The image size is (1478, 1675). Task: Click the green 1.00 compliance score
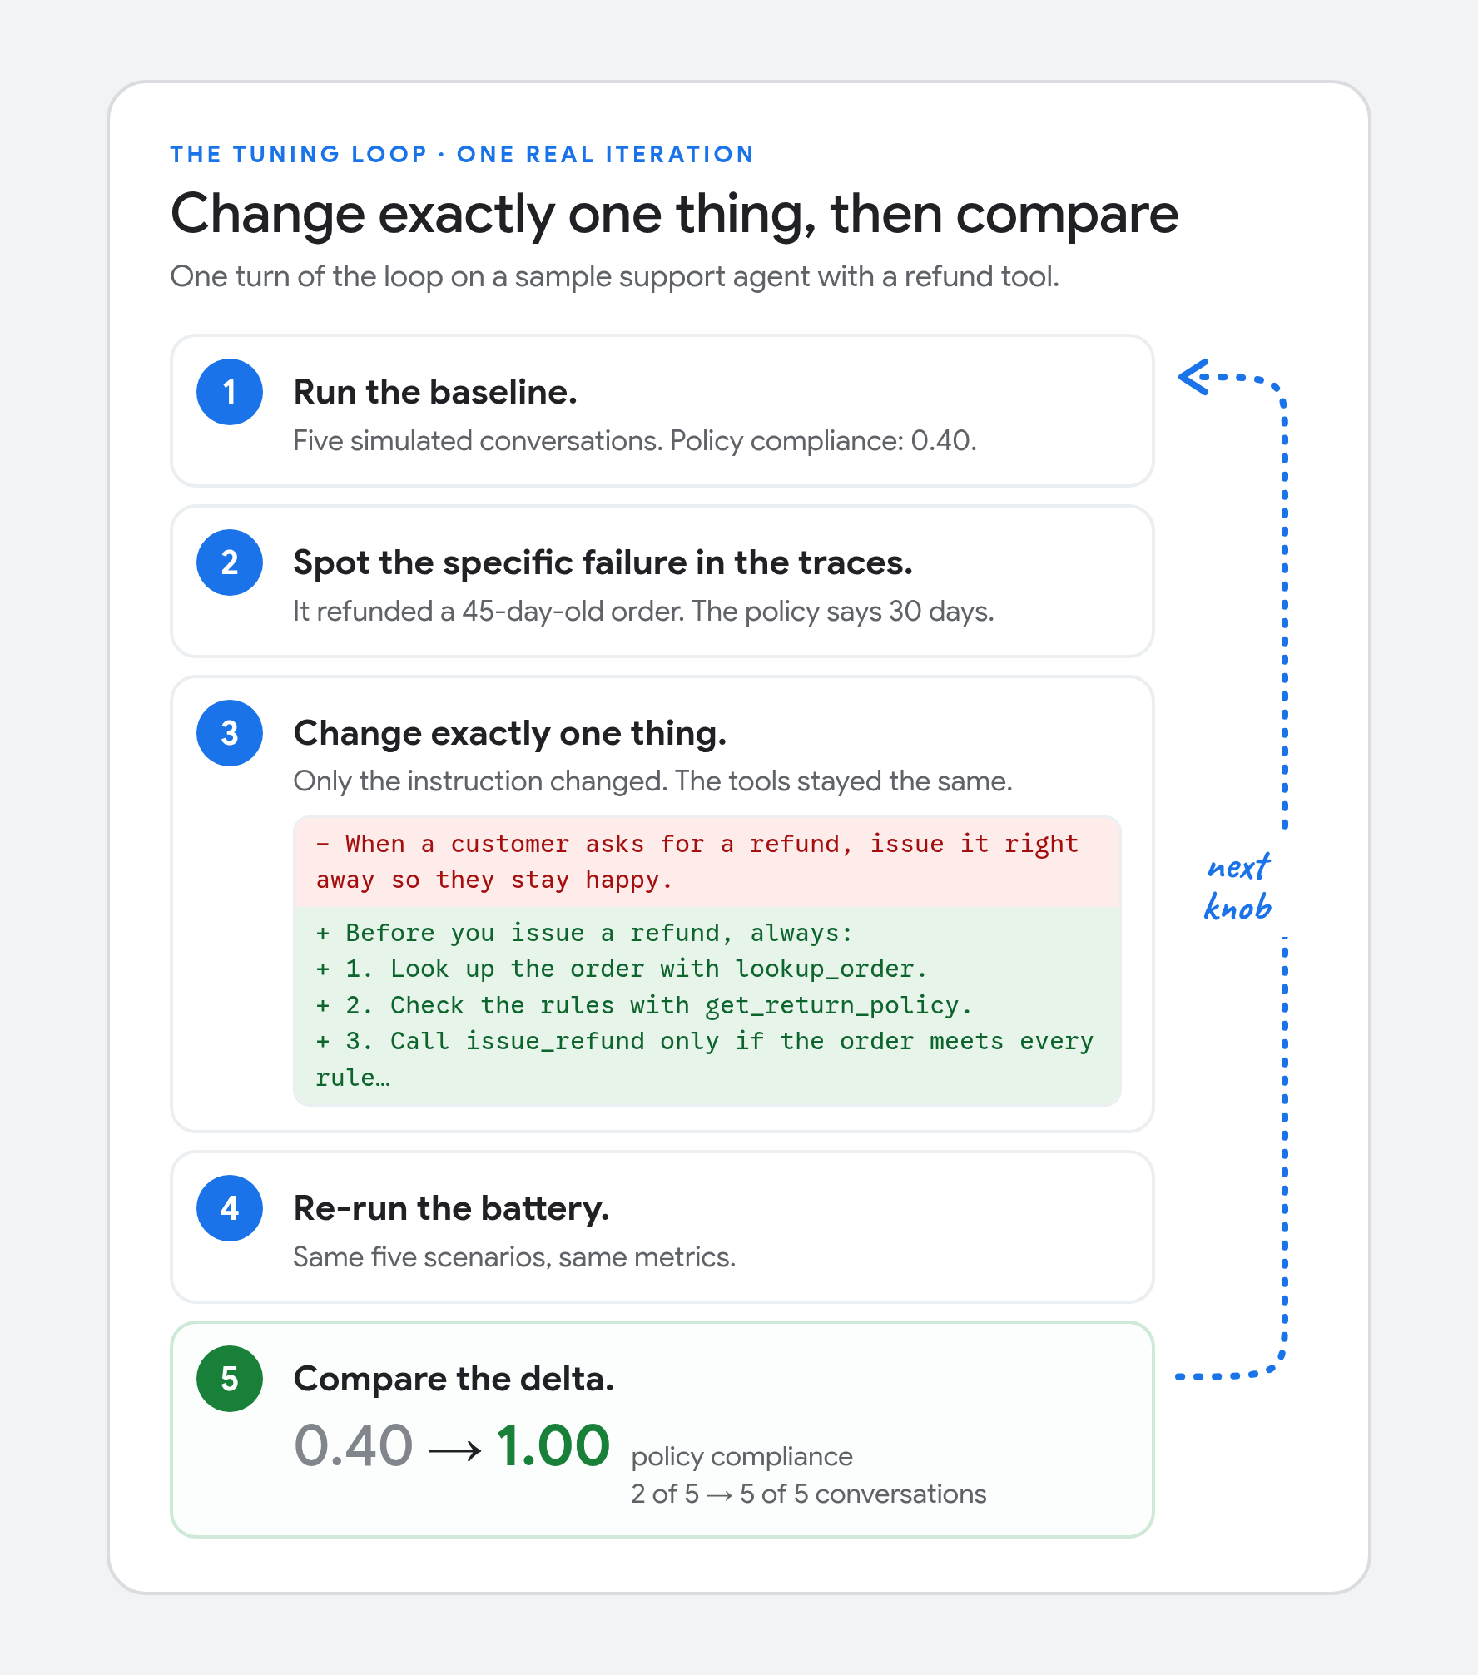[x=553, y=1446]
